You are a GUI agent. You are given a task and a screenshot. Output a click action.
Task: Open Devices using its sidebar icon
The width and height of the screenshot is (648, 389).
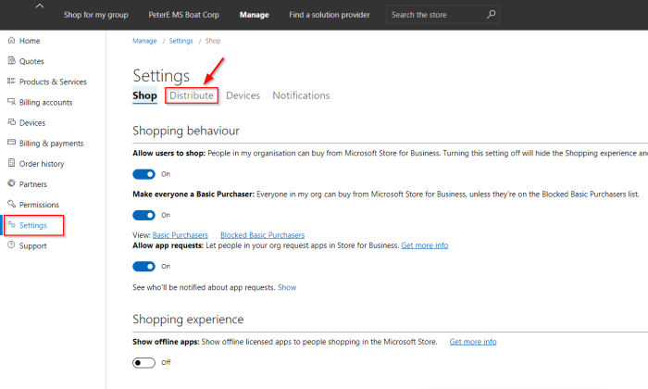pyautogui.click(x=11, y=122)
